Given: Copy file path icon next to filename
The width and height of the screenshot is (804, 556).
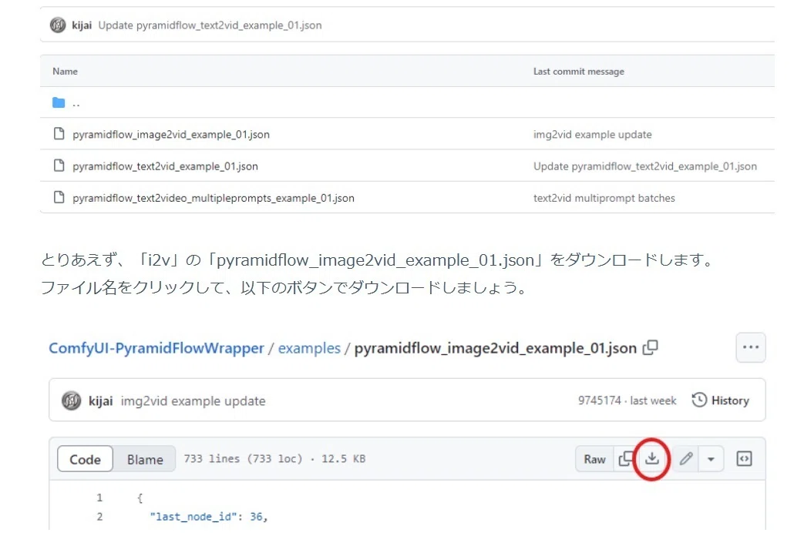Looking at the screenshot, I should click(x=650, y=347).
